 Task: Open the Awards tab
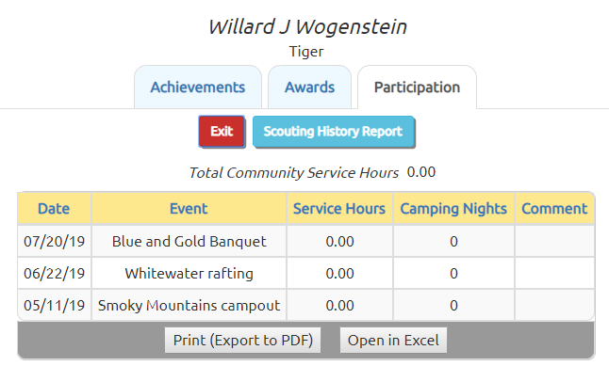pos(309,88)
